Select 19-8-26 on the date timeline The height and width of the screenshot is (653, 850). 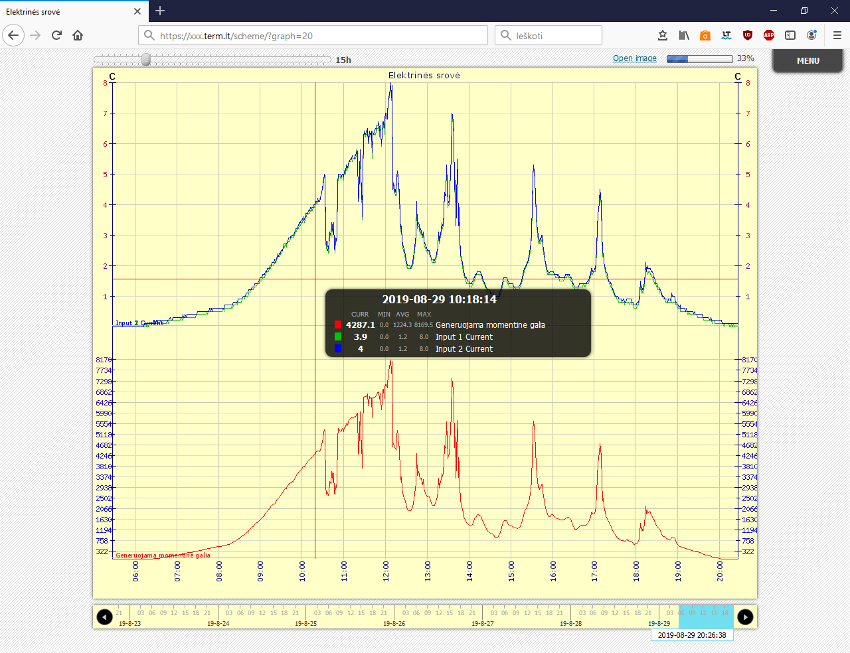coord(394,623)
